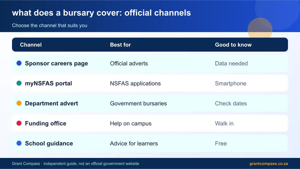Click the 'Advice for learners' cell

coord(134,143)
